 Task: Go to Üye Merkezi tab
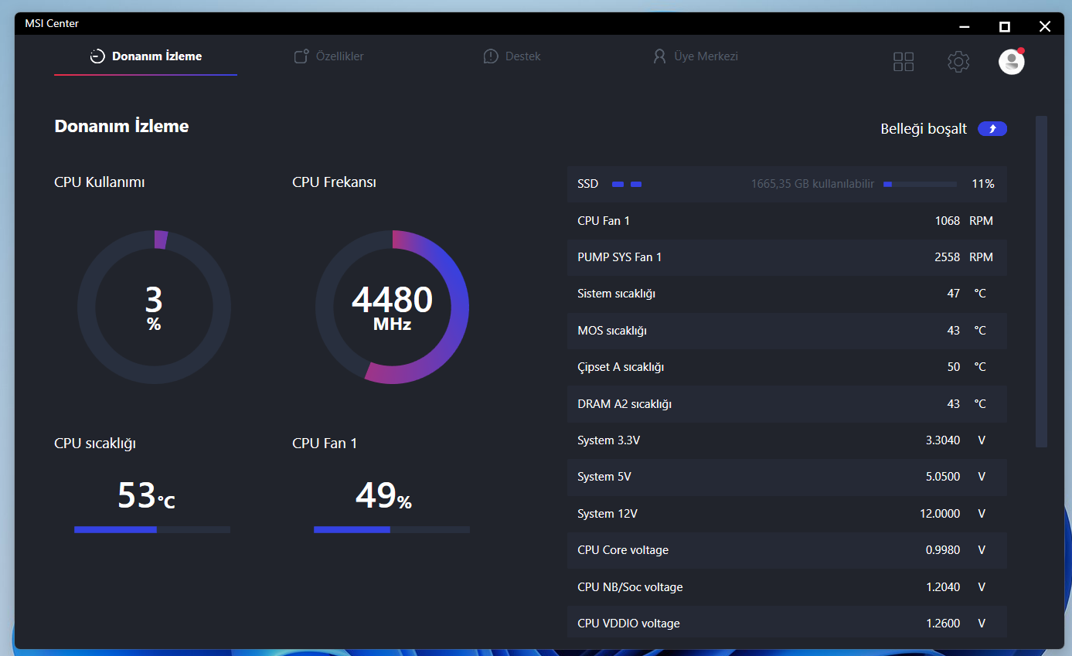tap(695, 56)
